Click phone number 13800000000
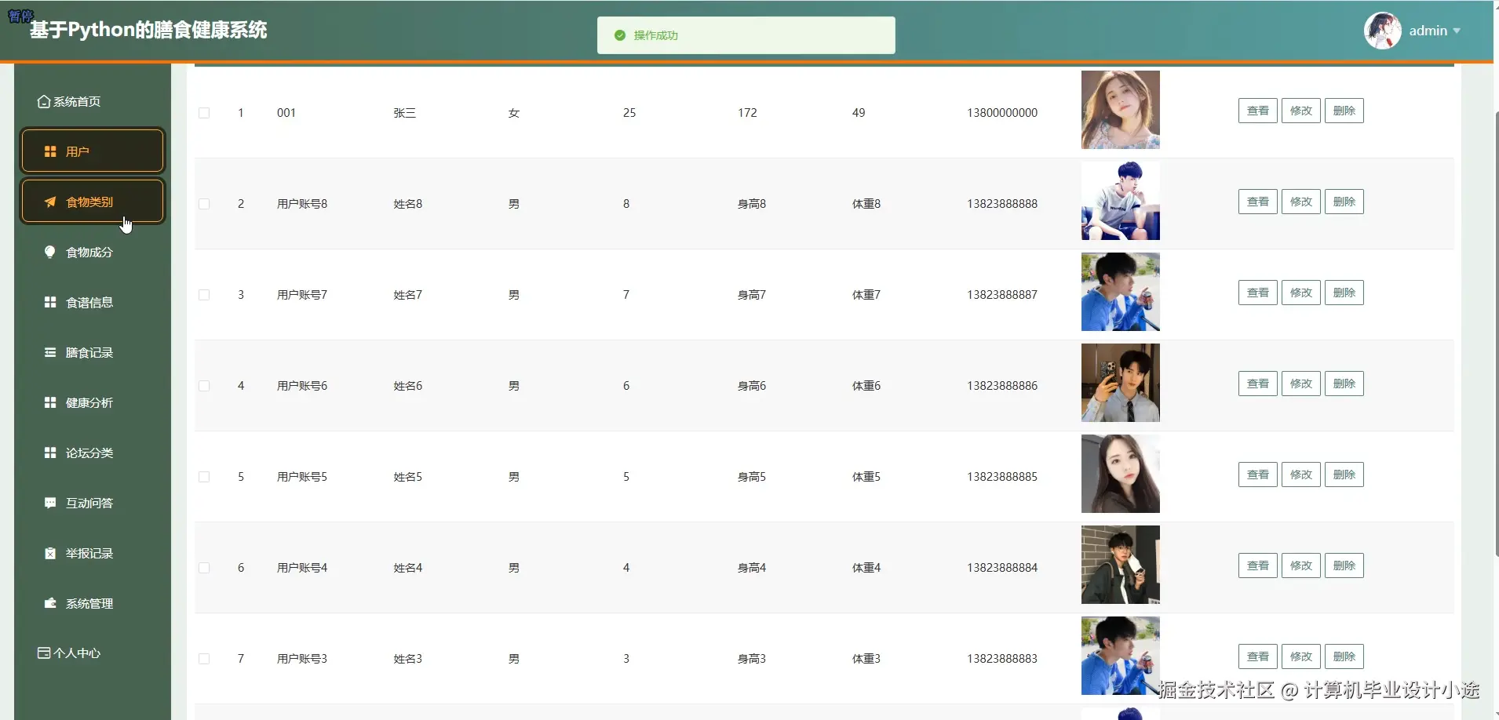 tap(1002, 113)
